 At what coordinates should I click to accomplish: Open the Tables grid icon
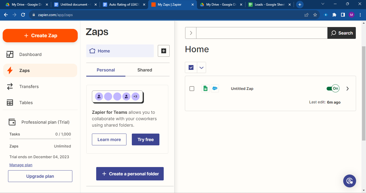click(10, 103)
